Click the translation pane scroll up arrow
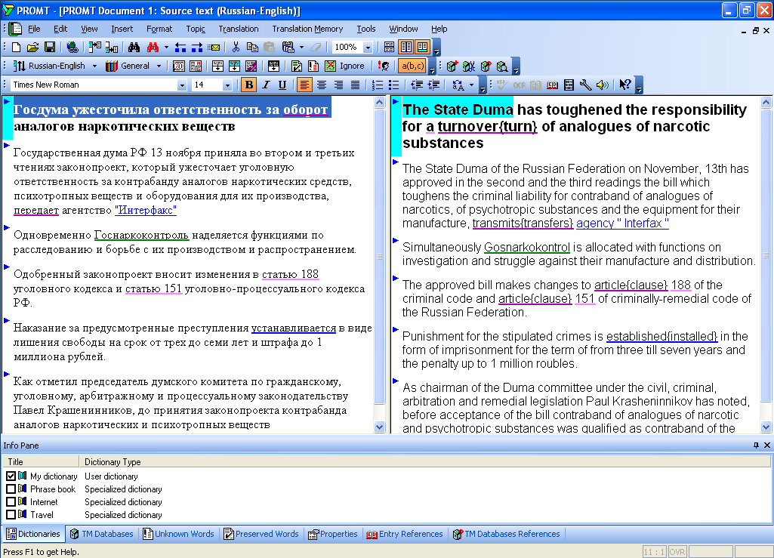Viewport: 774px width, 558px height. pyautogui.click(x=766, y=103)
